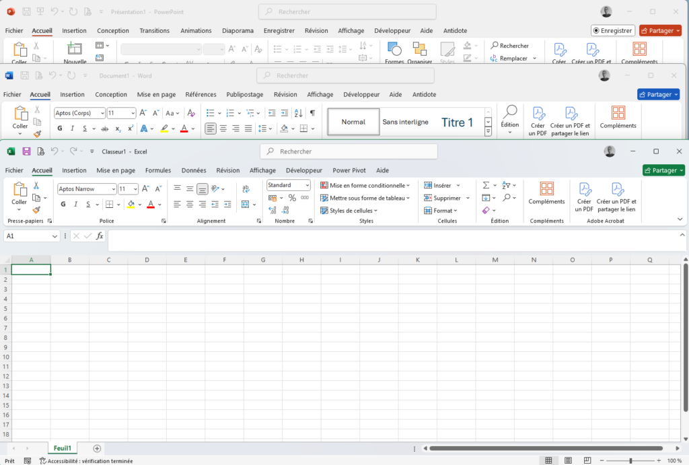Increase indent in Excel's Alignement group
689x465 pixels.
pyautogui.click(x=227, y=204)
